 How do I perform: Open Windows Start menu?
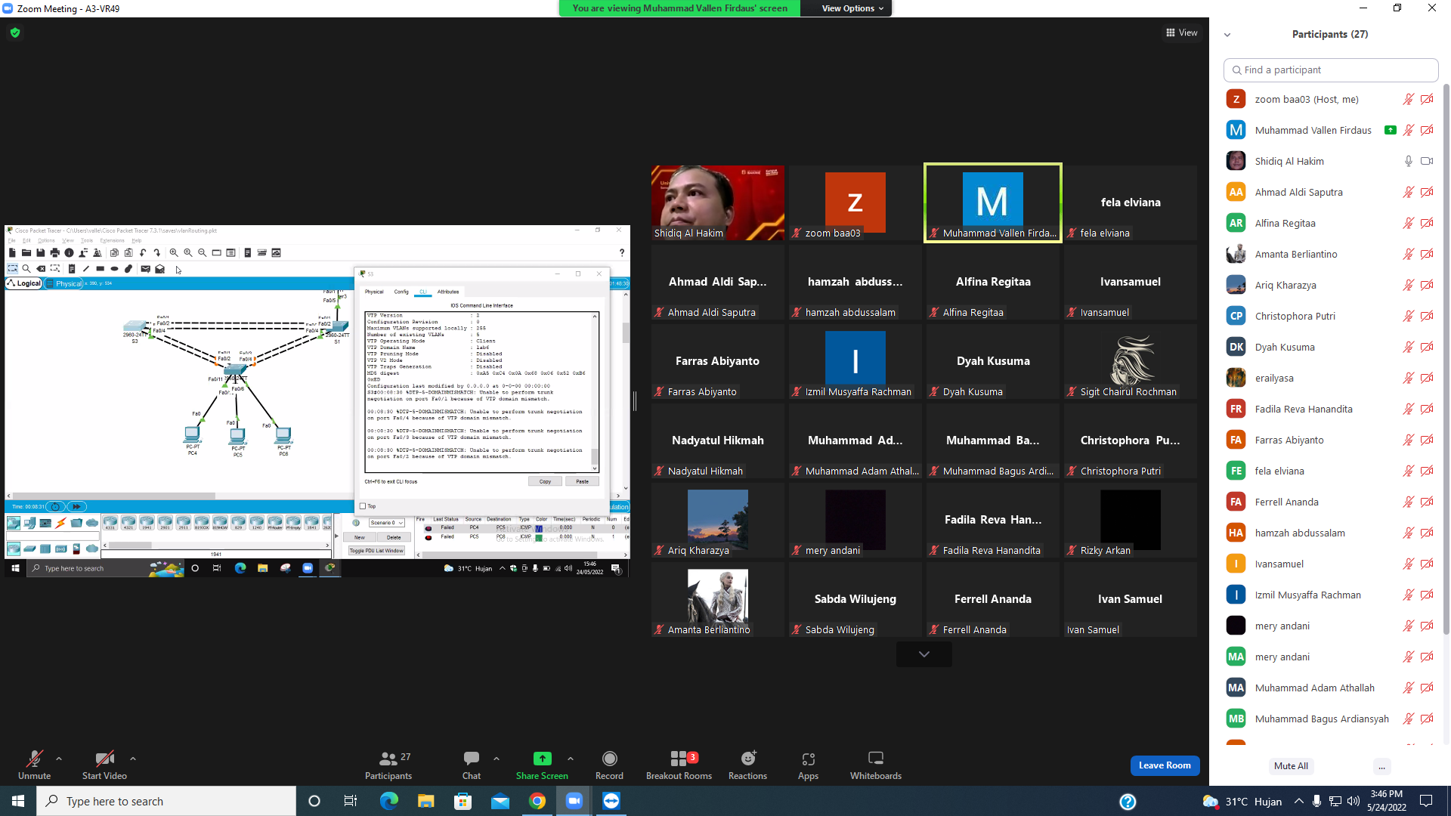18,801
